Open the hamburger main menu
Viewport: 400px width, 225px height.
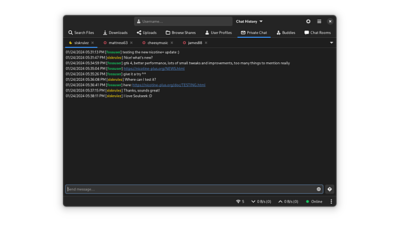319,21
